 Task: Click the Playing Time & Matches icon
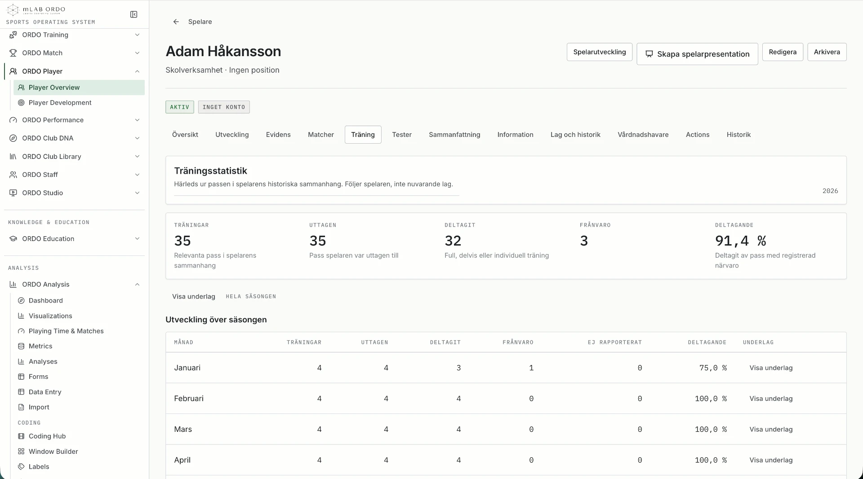pyautogui.click(x=21, y=331)
